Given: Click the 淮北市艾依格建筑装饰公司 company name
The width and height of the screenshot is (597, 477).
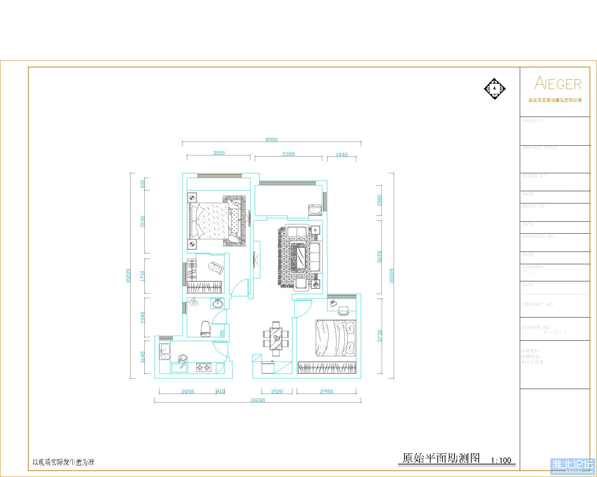Looking at the screenshot, I should point(555,100).
